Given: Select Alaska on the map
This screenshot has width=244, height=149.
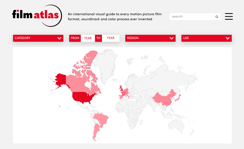Looking at the screenshot, I should point(61,80).
